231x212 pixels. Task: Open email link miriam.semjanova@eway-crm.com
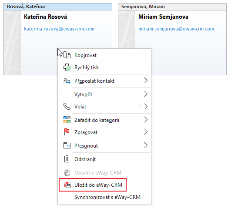[x=176, y=29]
